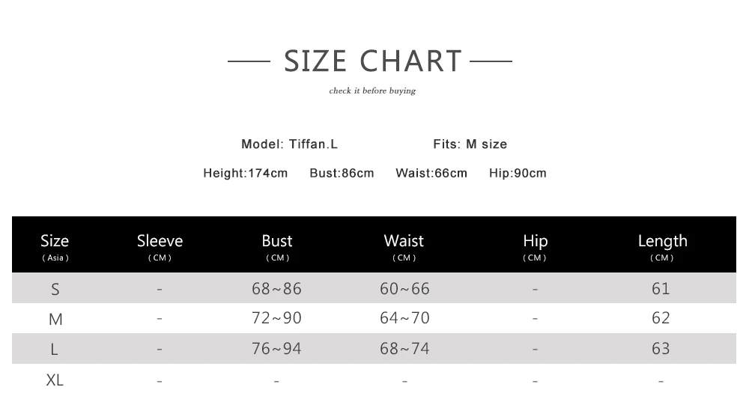
Task: Select the 'Model: Tiffan.L' text
Action: (x=289, y=144)
